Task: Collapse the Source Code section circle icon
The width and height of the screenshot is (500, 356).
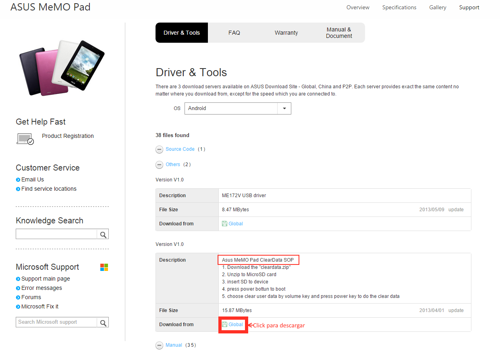Action: (160, 150)
